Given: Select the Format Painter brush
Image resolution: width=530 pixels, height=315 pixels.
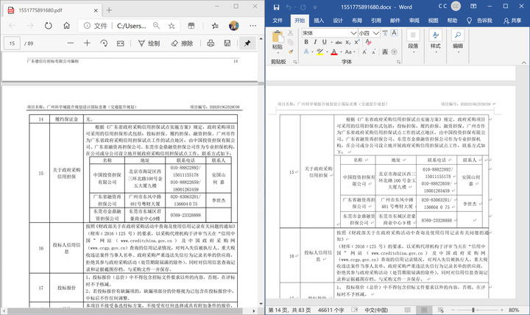Looking at the screenshot, I should 290,52.
